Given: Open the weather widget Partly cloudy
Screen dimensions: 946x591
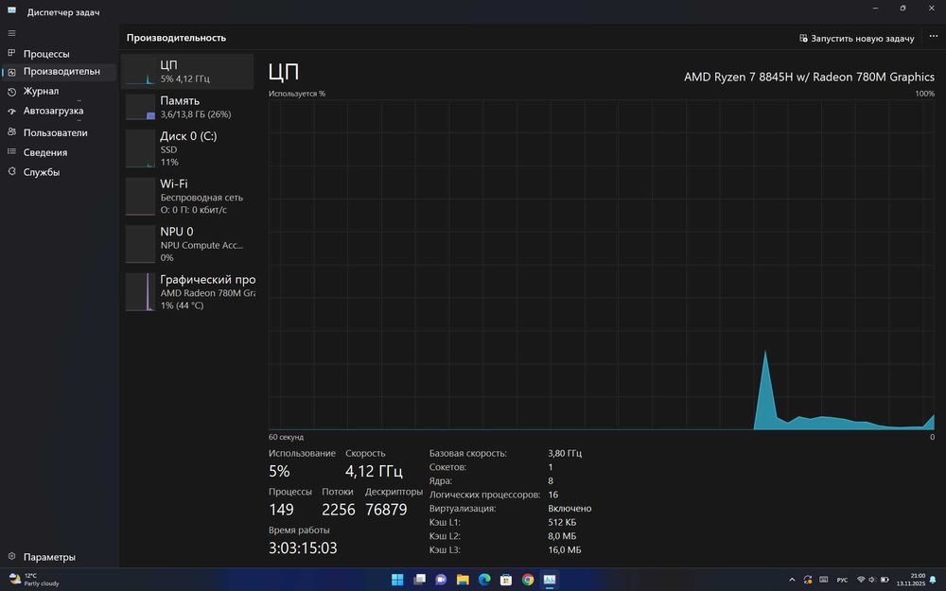Looking at the screenshot, I should click(34, 580).
